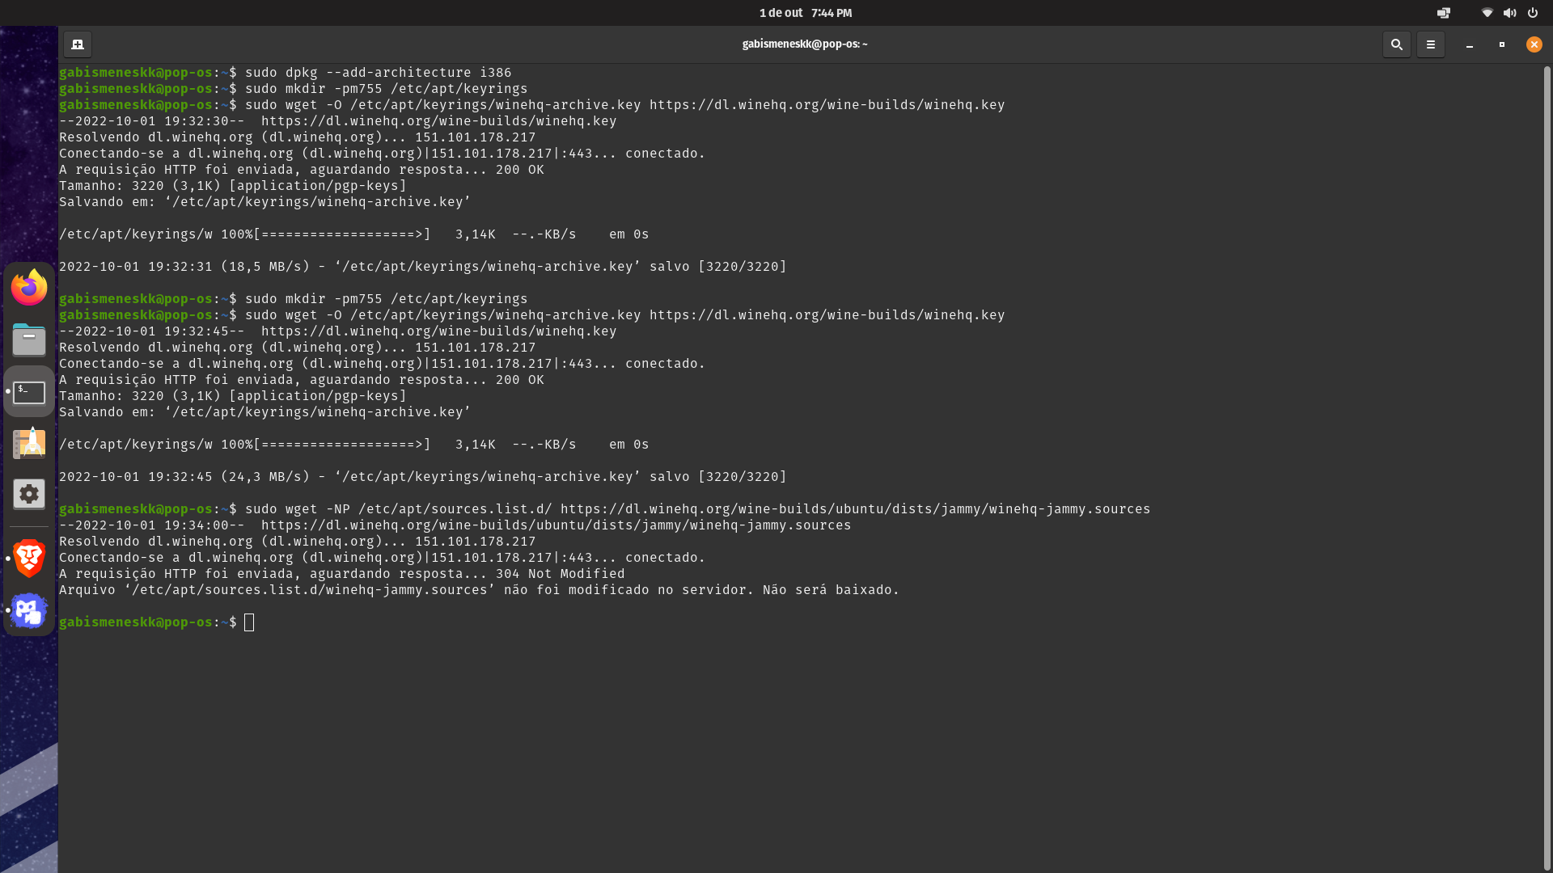Screen dimensions: 1553x873
Task: Open Settings gear in dock
Action: pos(29,494)
